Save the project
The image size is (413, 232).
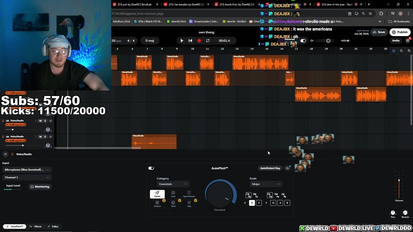click(379, 32)
